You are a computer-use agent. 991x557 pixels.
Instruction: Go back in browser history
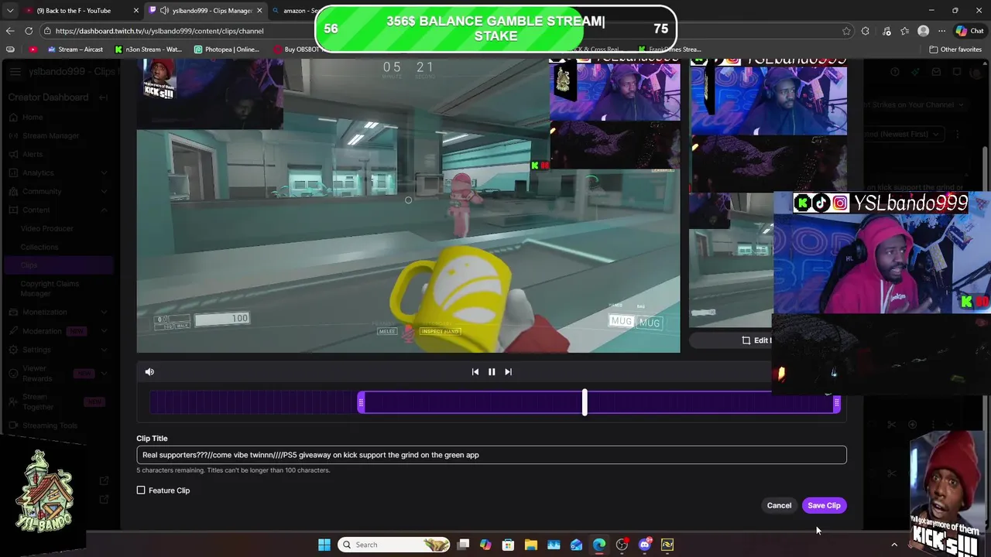10,31
